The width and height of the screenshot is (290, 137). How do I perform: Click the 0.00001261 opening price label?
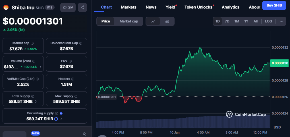[107, 97]
